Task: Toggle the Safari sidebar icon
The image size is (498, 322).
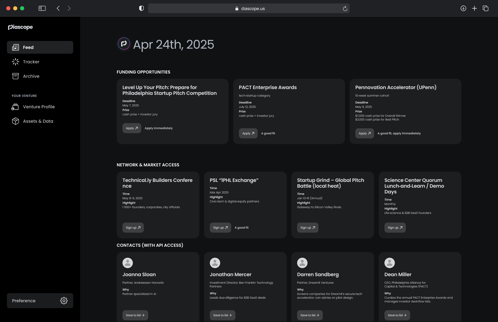Action: 42,8
